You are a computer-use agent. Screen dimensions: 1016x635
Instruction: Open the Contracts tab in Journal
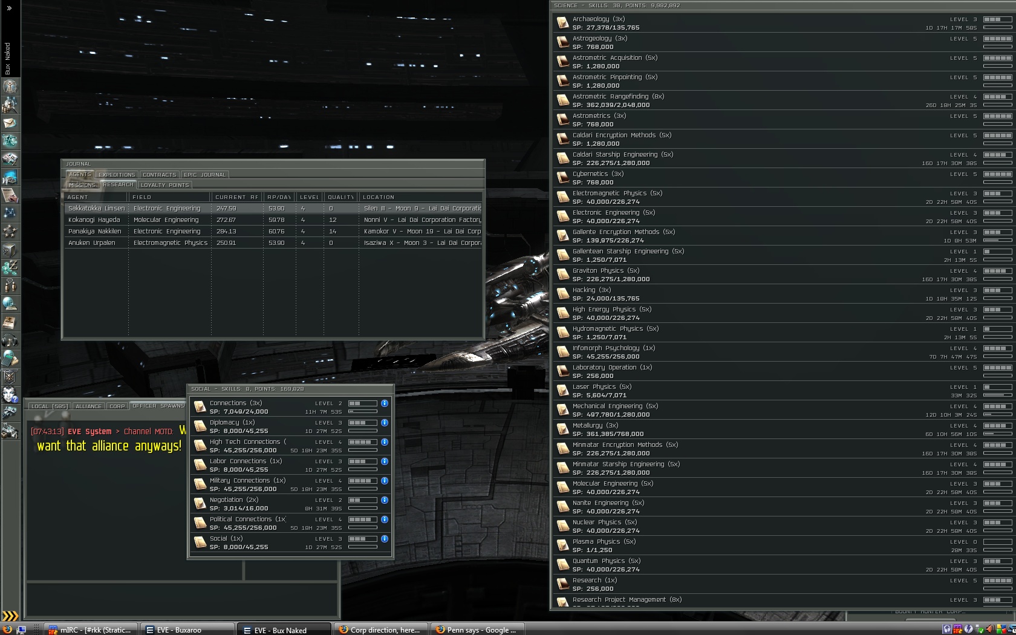pyautogui.click(x=160, y=175)
